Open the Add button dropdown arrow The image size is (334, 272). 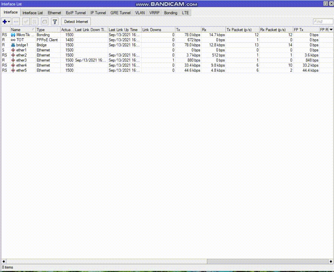coord(9,22)
